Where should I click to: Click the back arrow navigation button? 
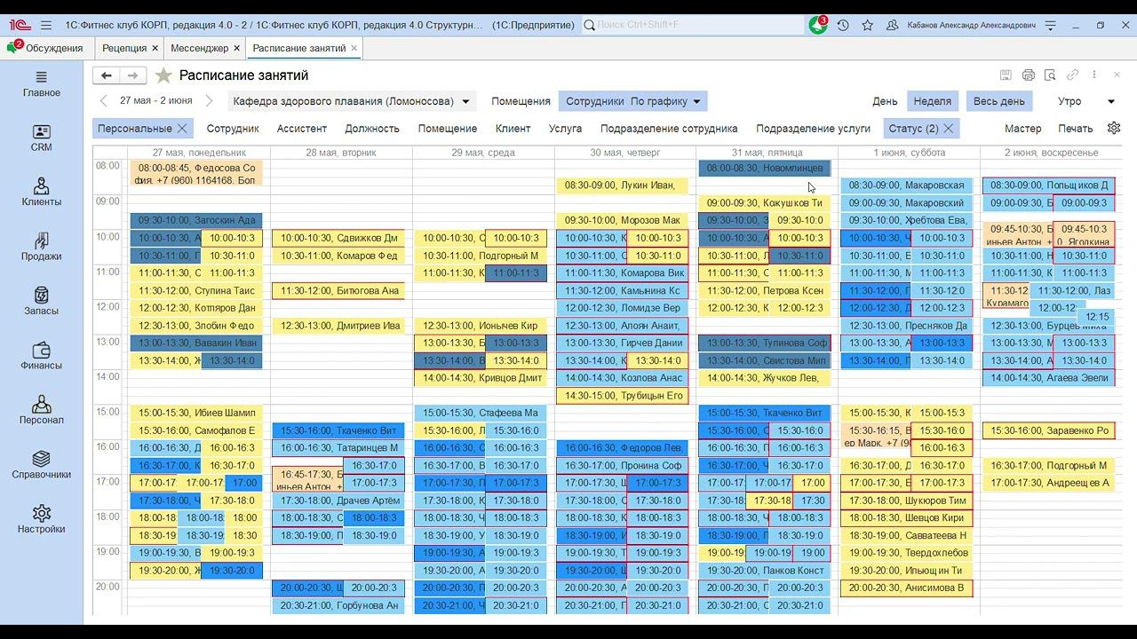(106, 75)
